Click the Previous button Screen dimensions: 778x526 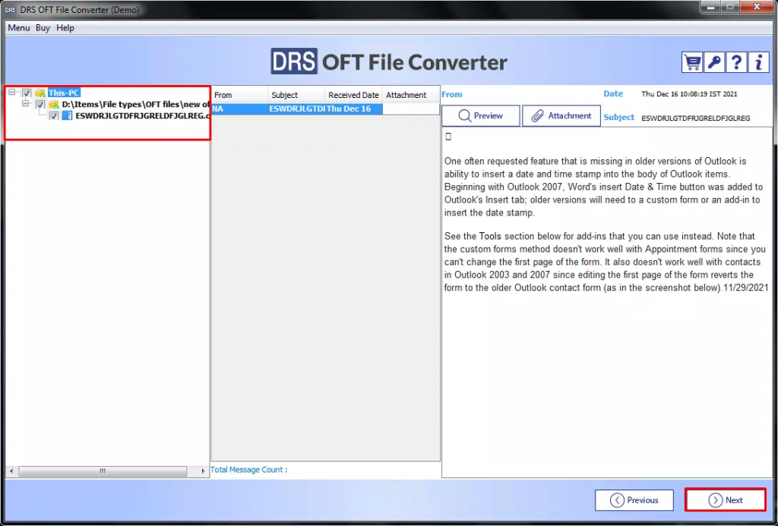tap(634, 499)
